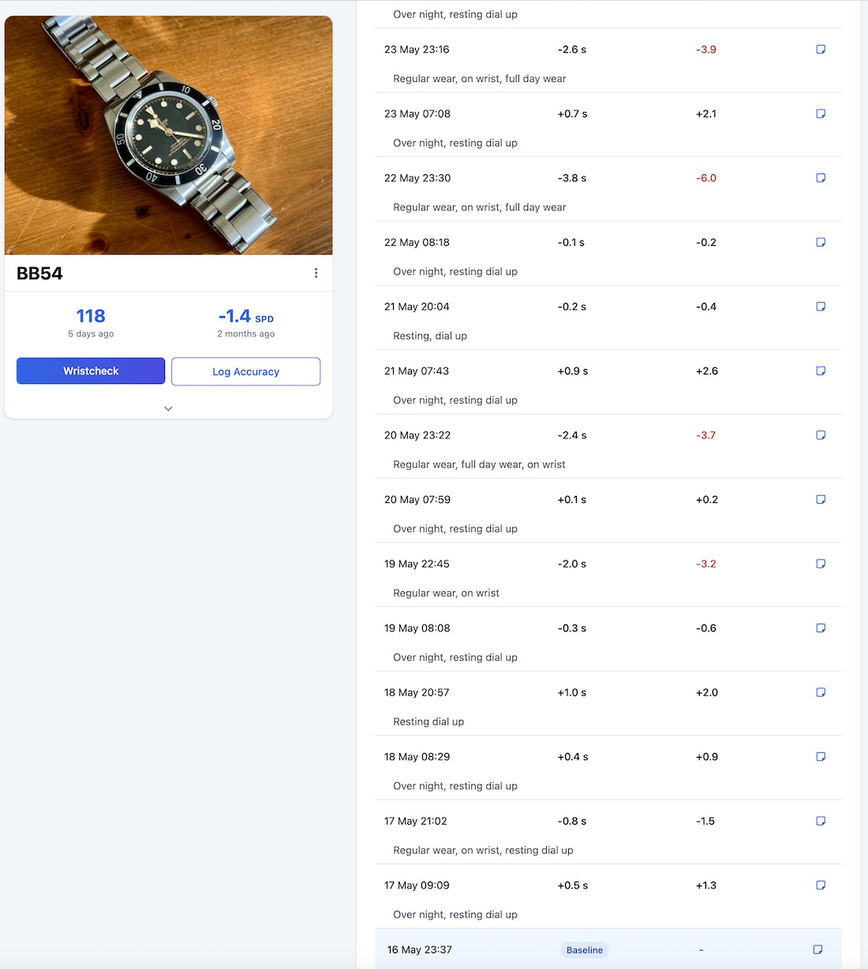Click note icon on 16 May baseline row
Screen dimensions: 868x969
point(818,950)
